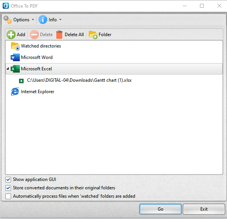The height and width of the screenshot is (219, 227).
Task: Click the xlsx file icon for Gantt chart
Action: click(x=21, y=81)
